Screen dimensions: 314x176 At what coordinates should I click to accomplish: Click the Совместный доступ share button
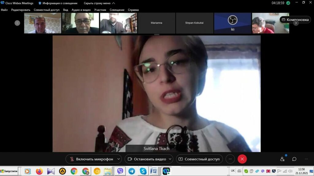point(199,159)
